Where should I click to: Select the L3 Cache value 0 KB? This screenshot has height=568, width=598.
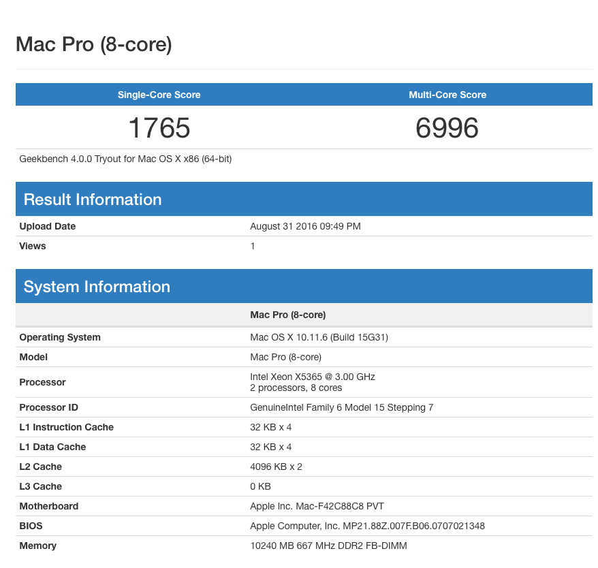tap(260, 486)
